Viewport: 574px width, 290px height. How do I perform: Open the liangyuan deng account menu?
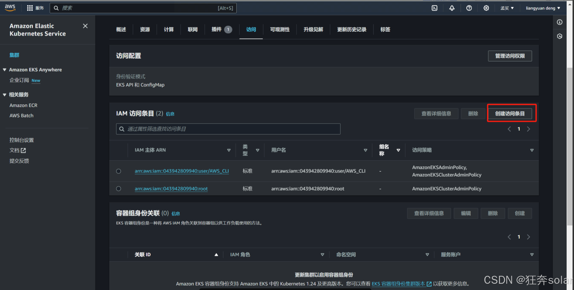point(543,8)
